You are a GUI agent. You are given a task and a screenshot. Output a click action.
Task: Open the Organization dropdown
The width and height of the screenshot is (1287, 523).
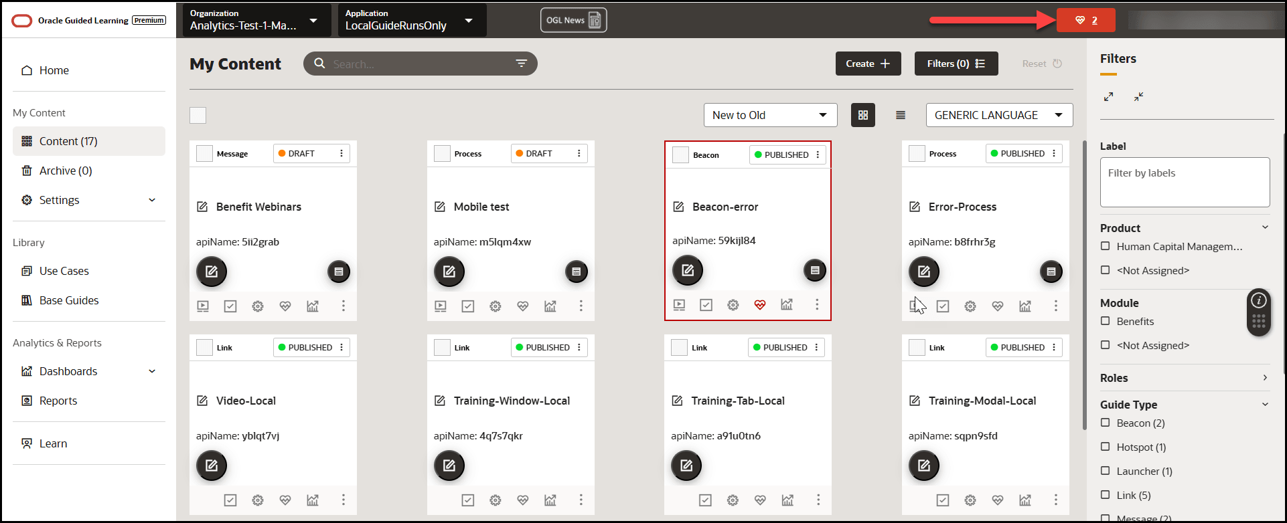coord(256,20)
